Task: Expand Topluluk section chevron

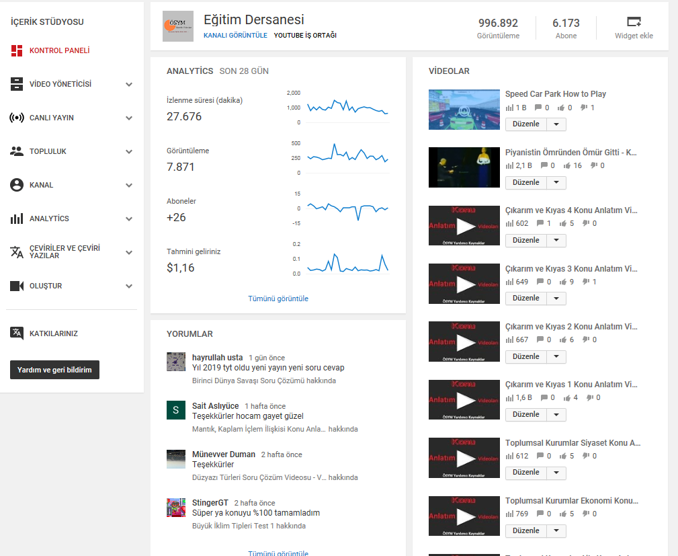Action: (129, 152)
